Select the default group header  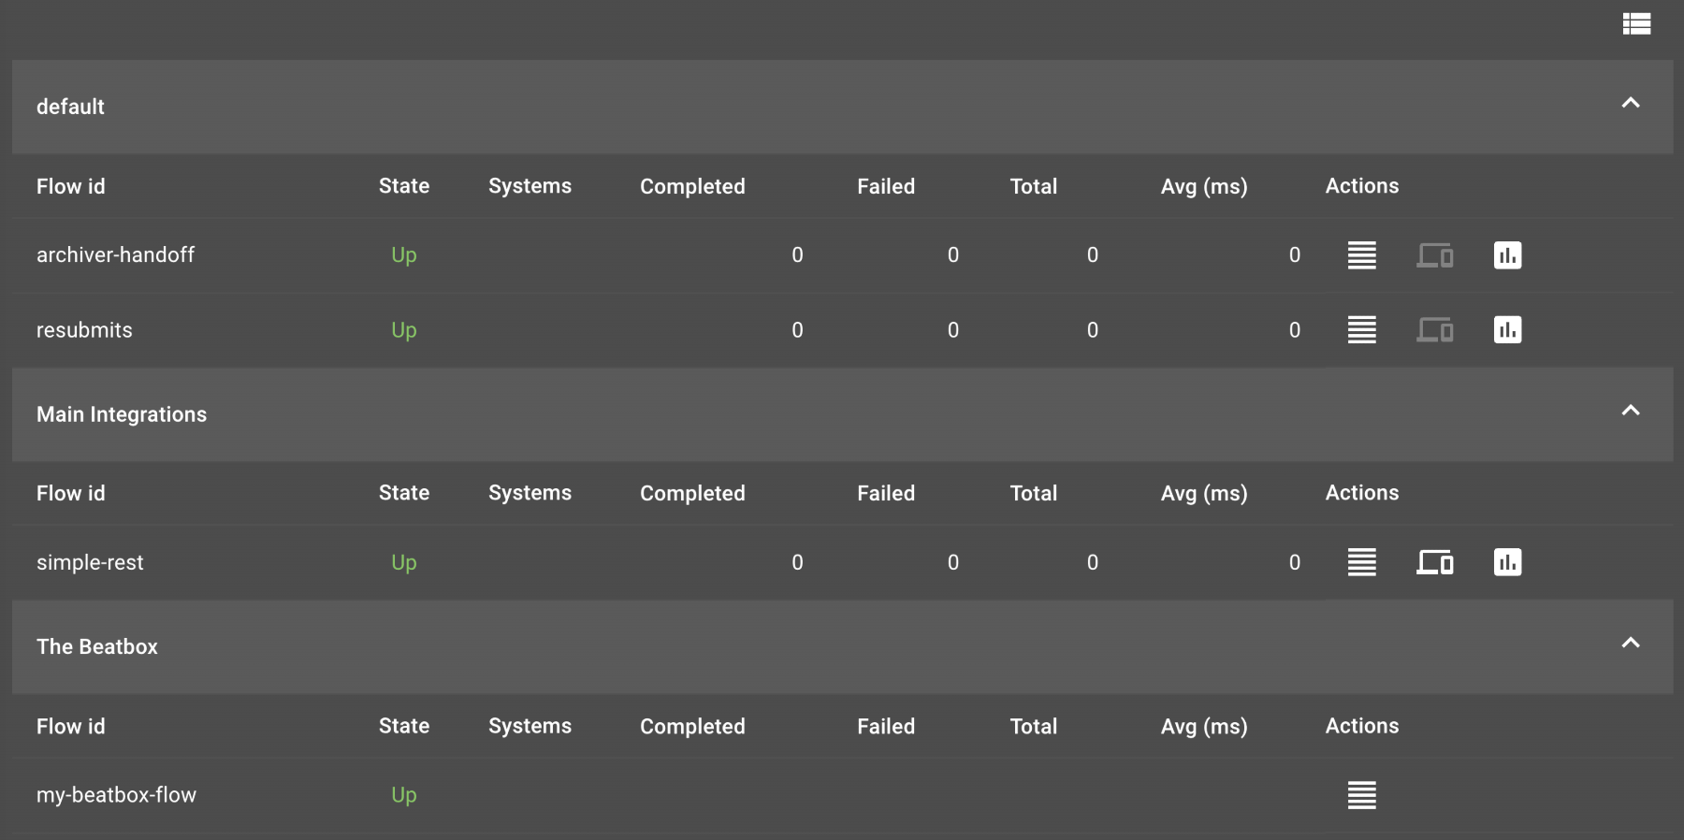coord(70,107)
